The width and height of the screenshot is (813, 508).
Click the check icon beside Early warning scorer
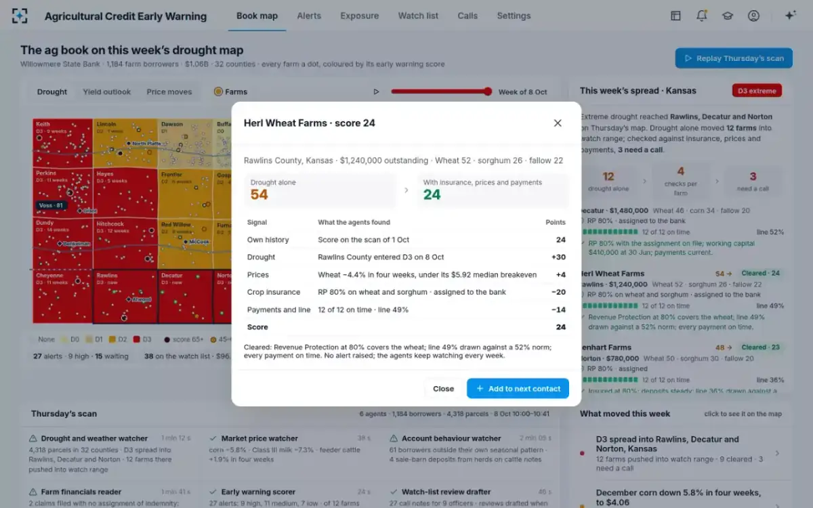tap(213, 492)
